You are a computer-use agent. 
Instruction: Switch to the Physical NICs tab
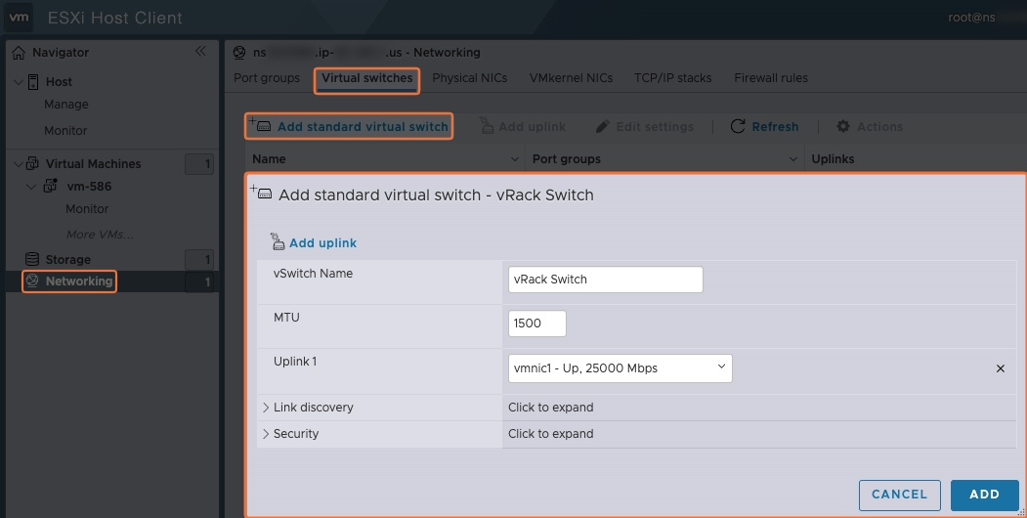pos(470,78)
